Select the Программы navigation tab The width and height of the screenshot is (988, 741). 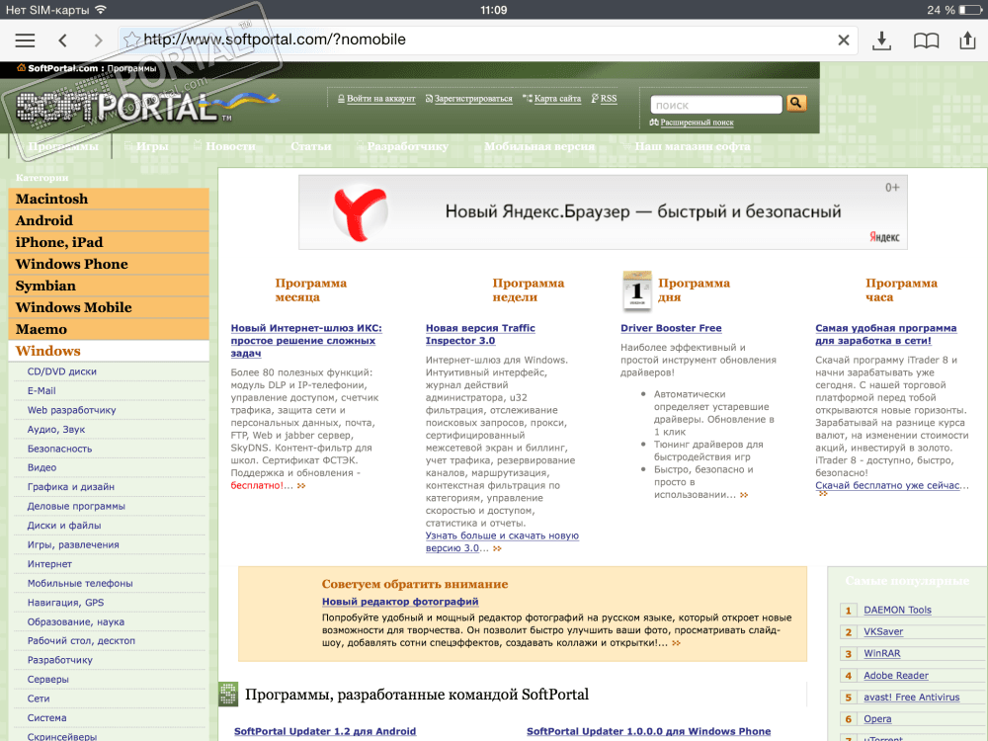pyautogui.click(x=63, y=146)
